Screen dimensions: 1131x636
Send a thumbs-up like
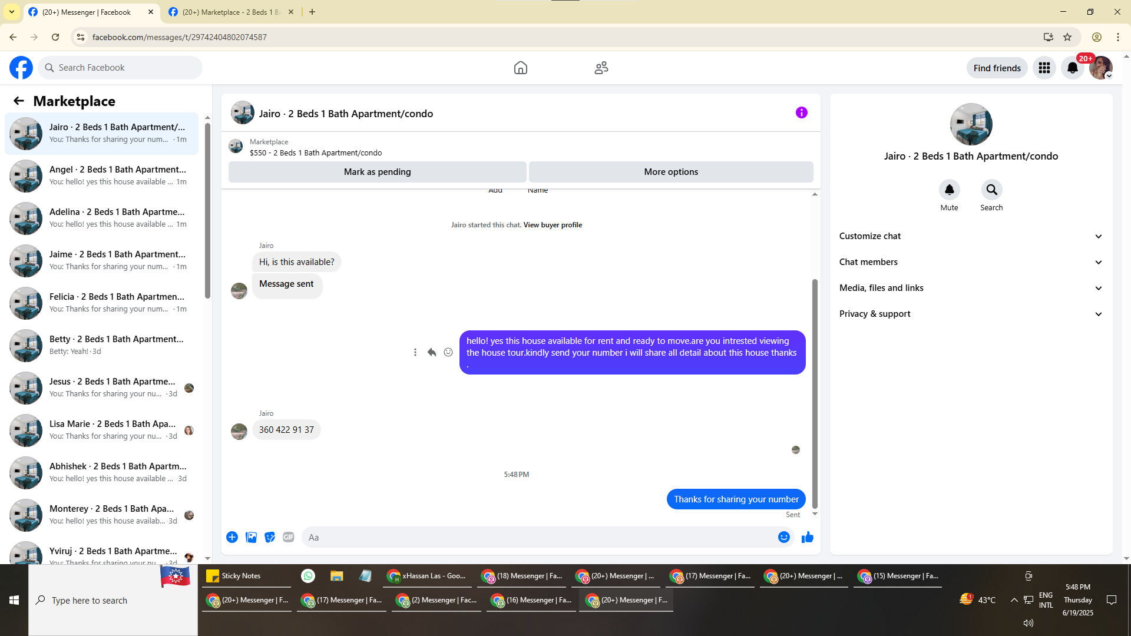(808, 537)
